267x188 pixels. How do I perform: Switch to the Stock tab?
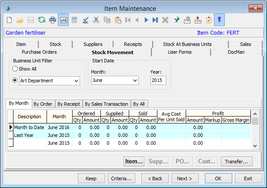(x=55, y=44)
